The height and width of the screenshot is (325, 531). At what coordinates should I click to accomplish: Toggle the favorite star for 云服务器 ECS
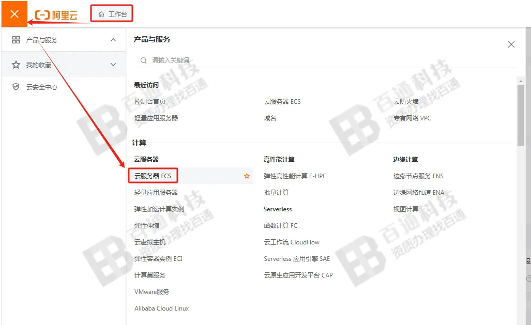point(247,176)
